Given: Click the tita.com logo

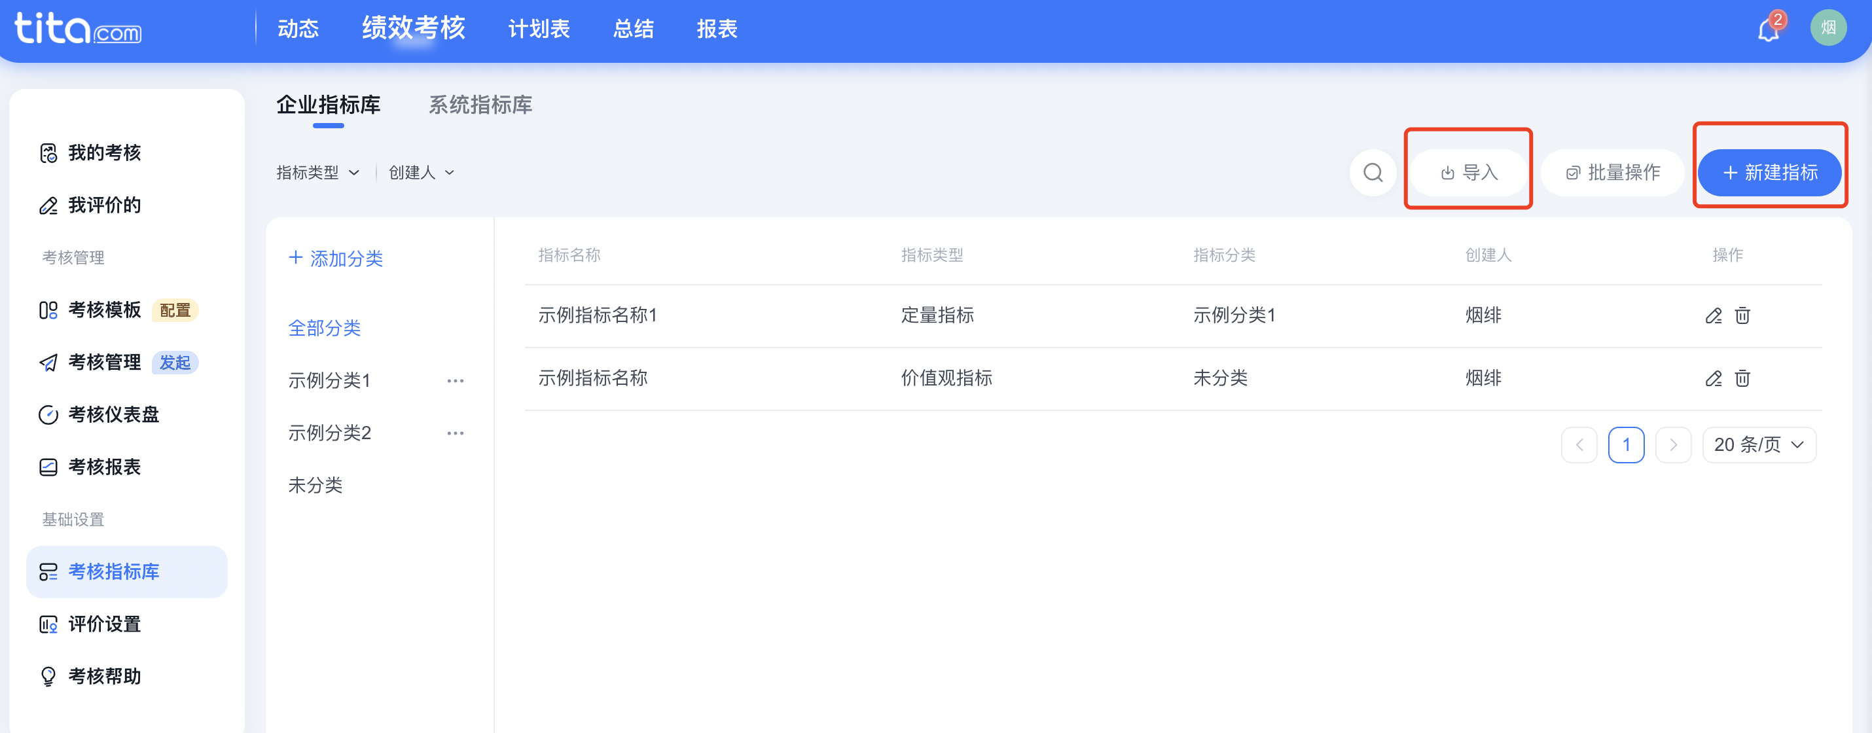Looking at the screenshot, I should pos(78,29).
